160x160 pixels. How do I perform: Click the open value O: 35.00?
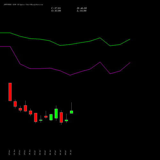pos(56,11)
